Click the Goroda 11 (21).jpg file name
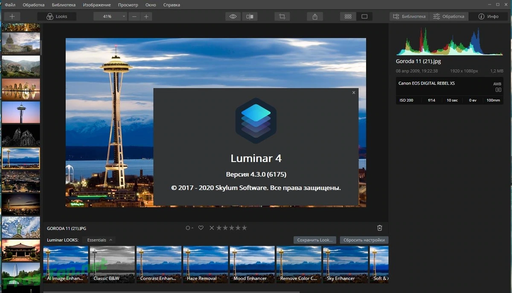This screenshot has height=293, width=512. 418,61
